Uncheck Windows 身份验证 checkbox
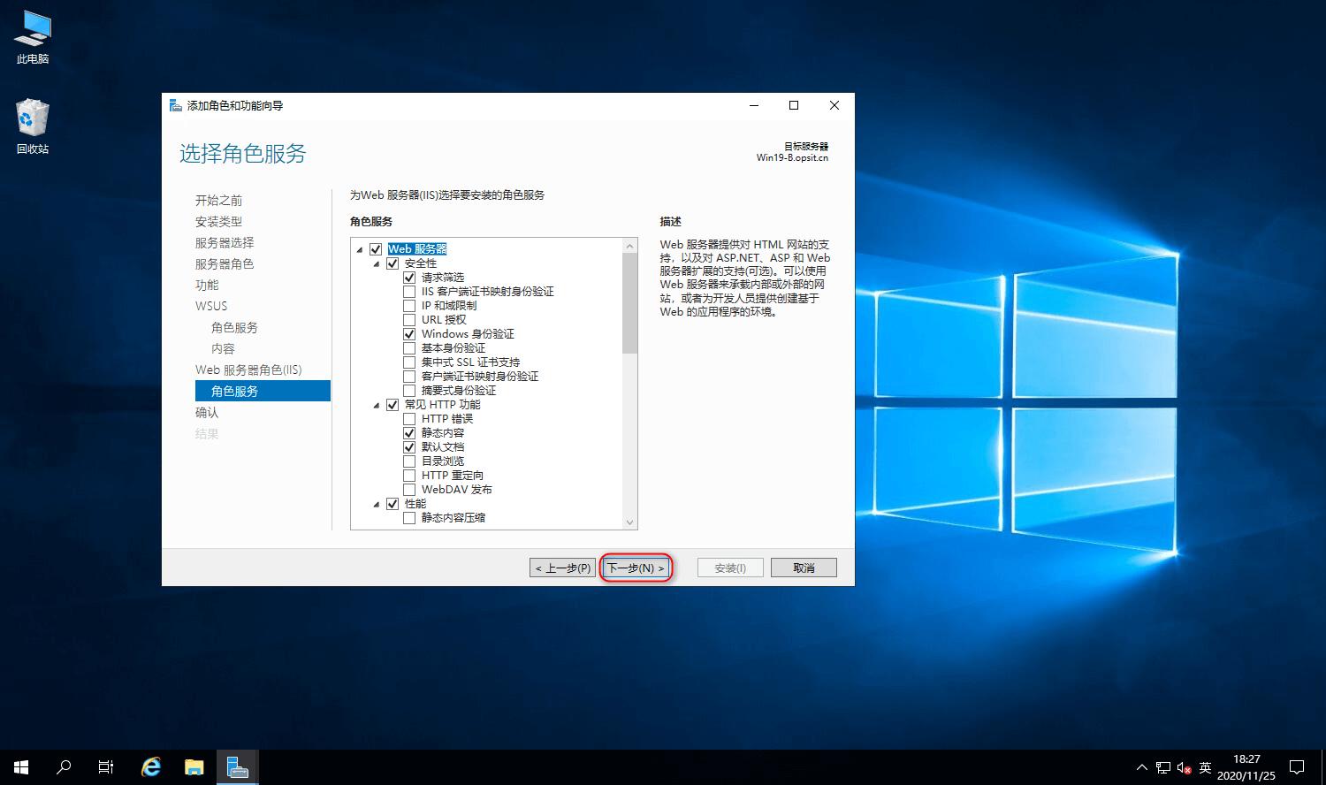1326x785 pixels. coord(409,334)
